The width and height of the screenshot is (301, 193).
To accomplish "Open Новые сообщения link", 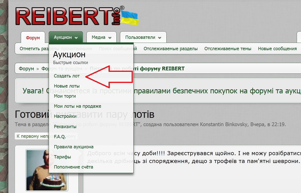I will tap(277, 49).
